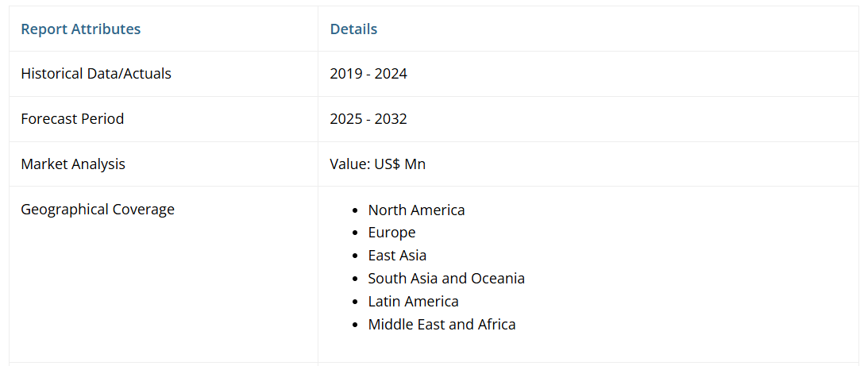Click the 2025 - 2032 forecast value
This screenshot has width=864, height=366.
point(368,119)
